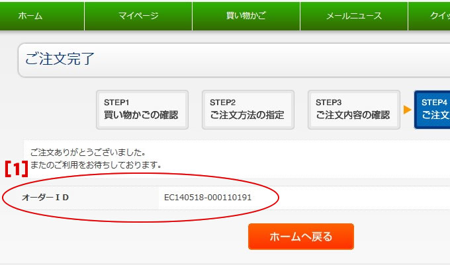450x265 pixels.
Task: Open the 買い物かご navigation item
Action: pos(246,16)
